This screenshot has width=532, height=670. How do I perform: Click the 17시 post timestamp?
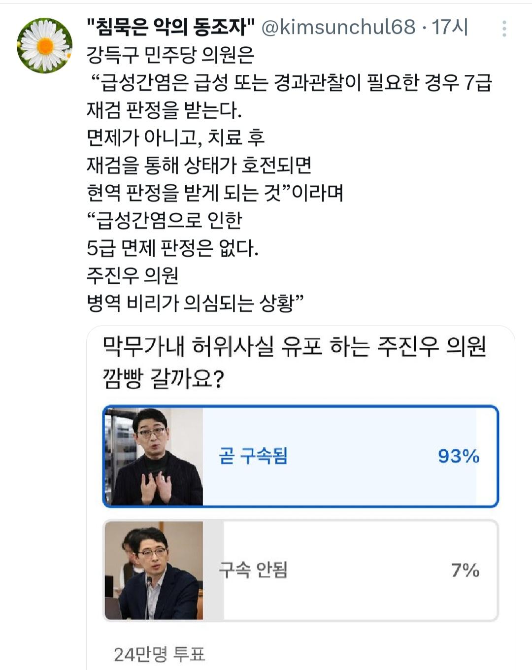[450, 27]
